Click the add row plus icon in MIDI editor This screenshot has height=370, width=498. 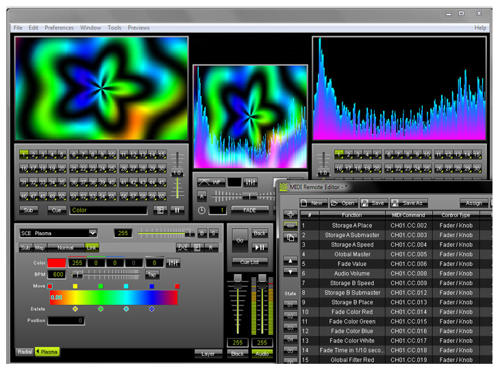pos(290,214)
